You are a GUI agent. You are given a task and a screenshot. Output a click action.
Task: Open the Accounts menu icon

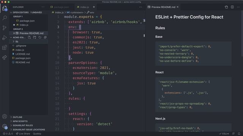click(x=5, y=116)
